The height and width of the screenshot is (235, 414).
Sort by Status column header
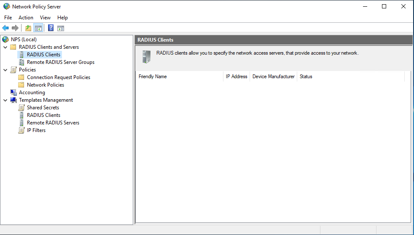coord(351,77)
